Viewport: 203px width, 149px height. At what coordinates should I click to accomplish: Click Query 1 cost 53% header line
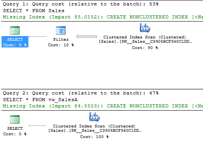click(x=81, y=4)
